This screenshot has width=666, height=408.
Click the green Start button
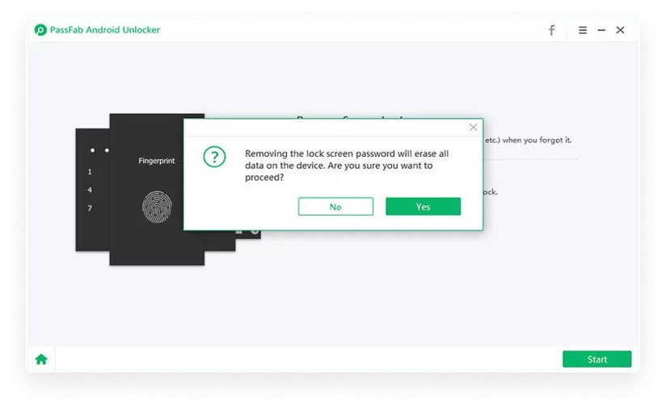click(x=596, y=360)
